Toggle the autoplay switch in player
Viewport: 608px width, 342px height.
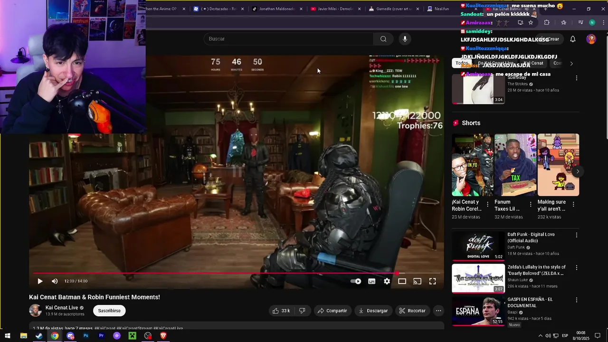[356, 281]
